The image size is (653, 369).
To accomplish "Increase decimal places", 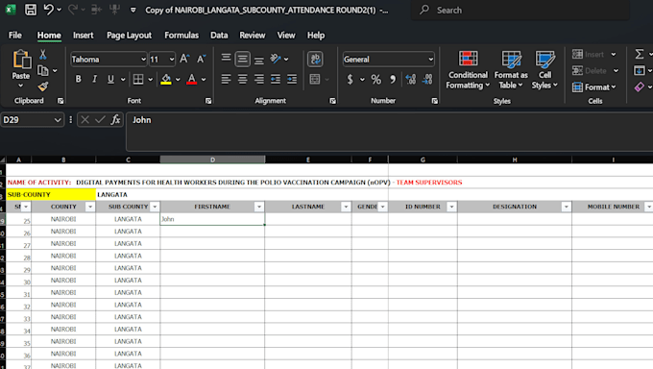I will (x=411, y=79).
